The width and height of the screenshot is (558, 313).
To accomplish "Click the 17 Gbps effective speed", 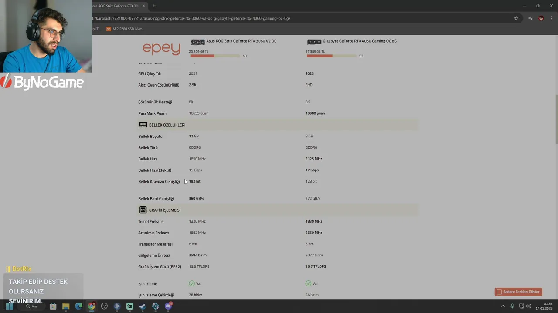I will point(312,170).
